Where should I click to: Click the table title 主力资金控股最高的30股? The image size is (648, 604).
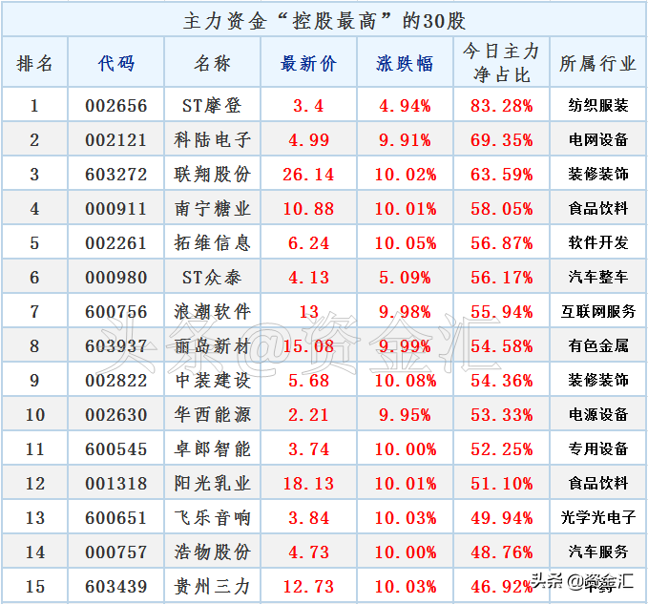coord(324,20)
